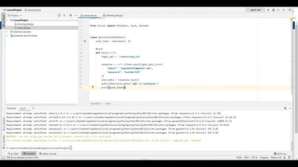Add a new terminal session
Viewport: 298px width, 167px height.
coord(33,108)
